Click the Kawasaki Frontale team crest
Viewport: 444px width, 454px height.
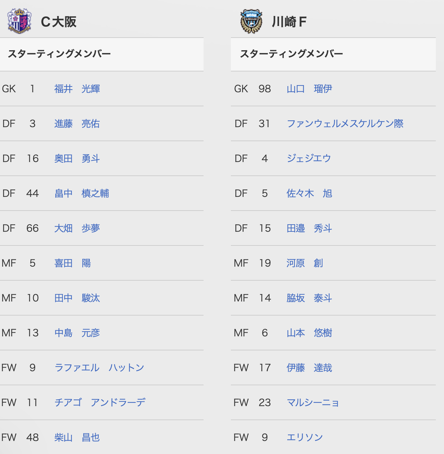[x=251, y=21]
